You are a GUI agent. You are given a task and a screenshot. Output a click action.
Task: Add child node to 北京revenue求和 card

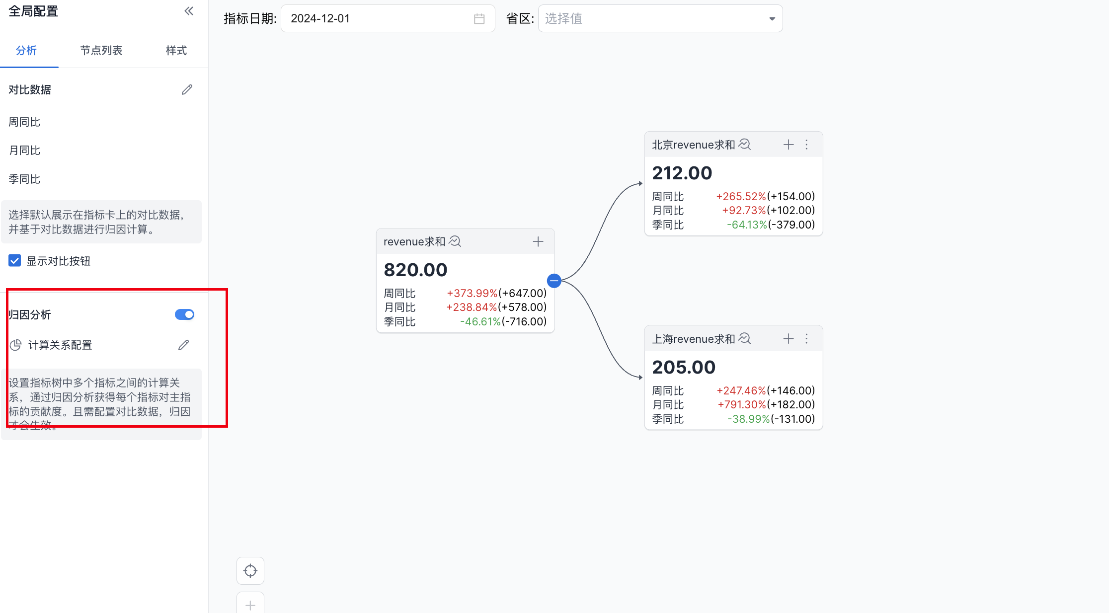788,145
